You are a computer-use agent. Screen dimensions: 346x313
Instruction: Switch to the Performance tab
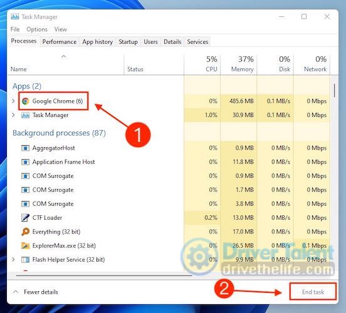(x=60, y=42)
